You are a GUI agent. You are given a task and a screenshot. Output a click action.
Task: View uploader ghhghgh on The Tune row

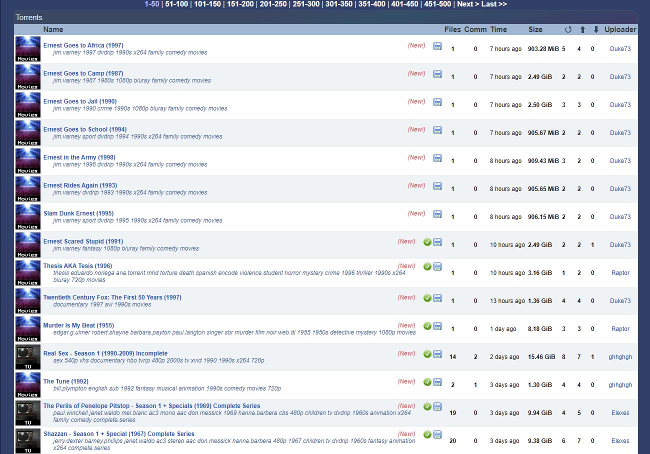pyautogui.click(x=620, y=385)
